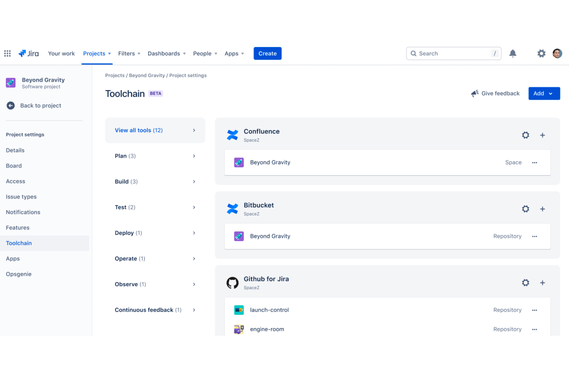
Task: Open more options for Confluence Beyond Gravity space
Action: 534,162
